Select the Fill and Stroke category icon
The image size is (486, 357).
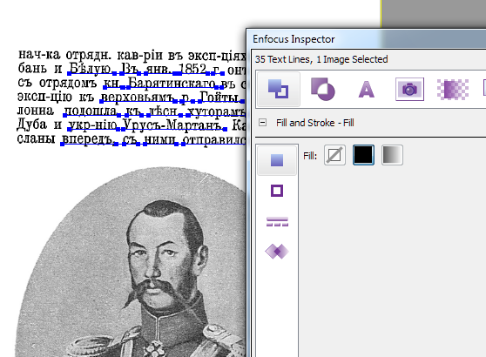click(278, 89)
